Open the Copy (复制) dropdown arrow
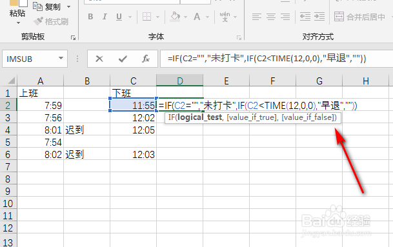Viewport: 393px width, 247px height. tap(68, 6)
